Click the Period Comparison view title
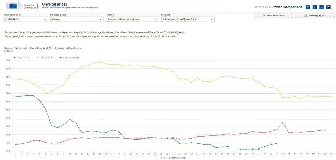 (287, 7)
